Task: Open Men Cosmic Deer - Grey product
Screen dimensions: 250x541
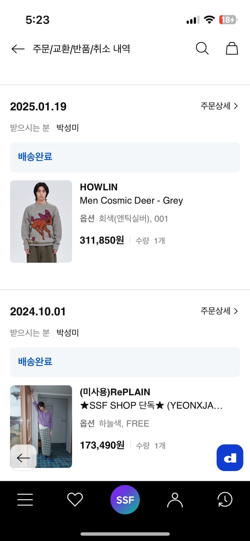Action: coord(131,201)
